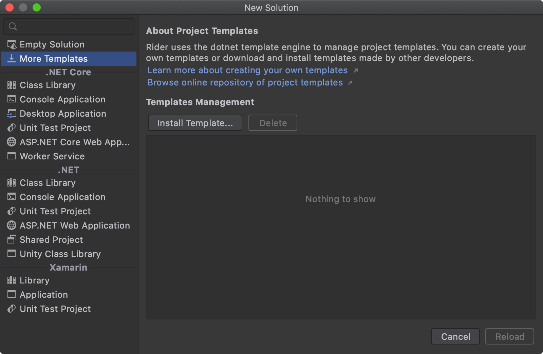Viewport: 543px width, 354px height.
Task: Click the Delete button
Action: pyautogui.click(x=273, y=123)
